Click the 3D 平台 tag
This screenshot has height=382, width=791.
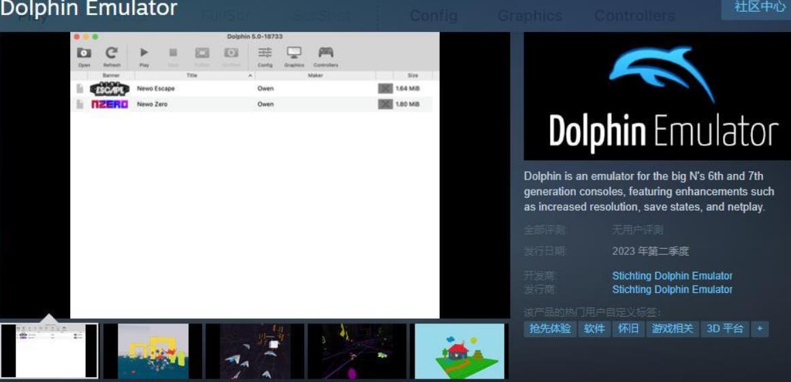click(724, 329)
